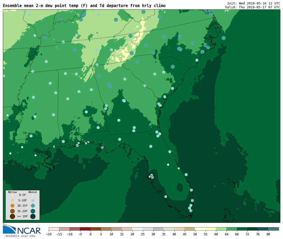
Task: Select the 25 to 30 colorbar swatch
Action: click(148, 229)
